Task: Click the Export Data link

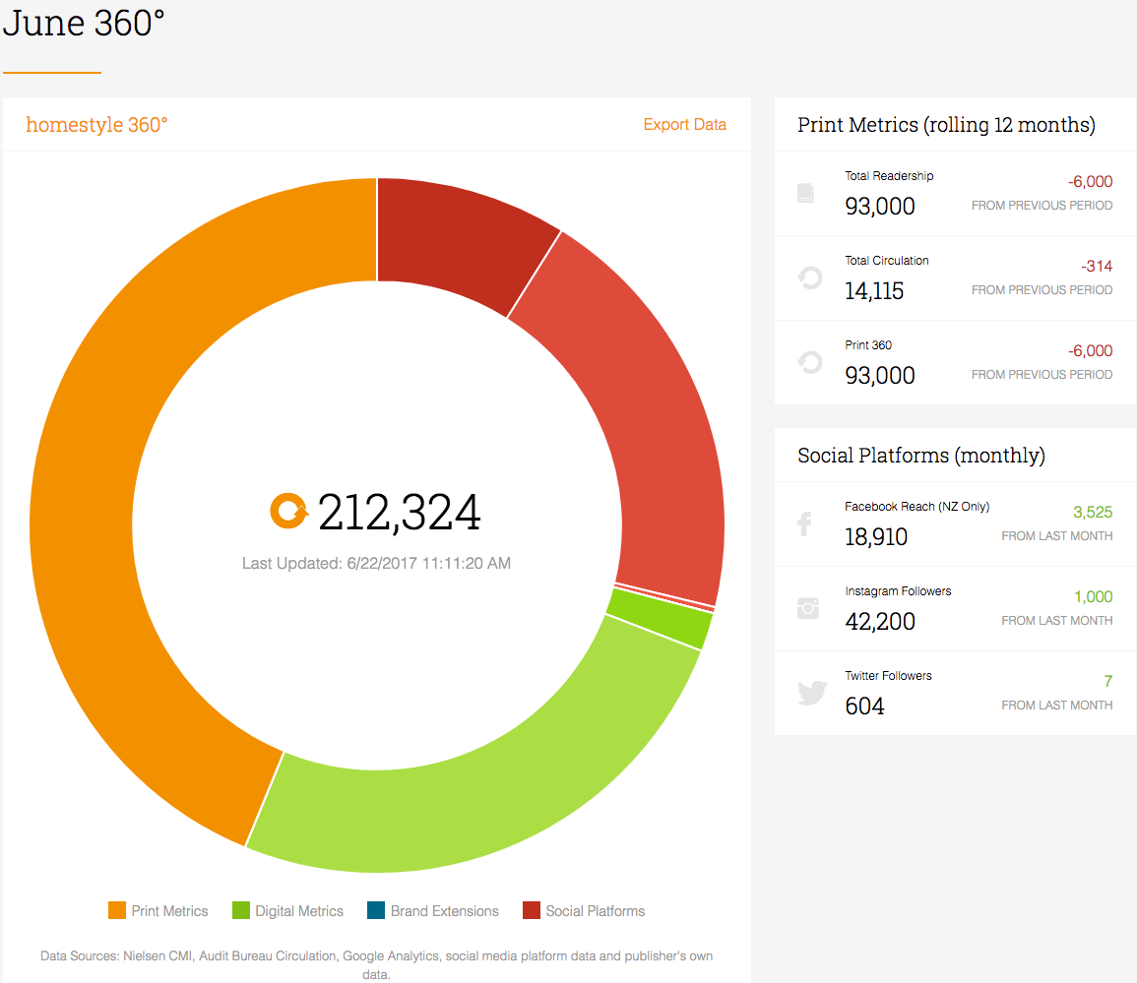Action: pos(684,124)
